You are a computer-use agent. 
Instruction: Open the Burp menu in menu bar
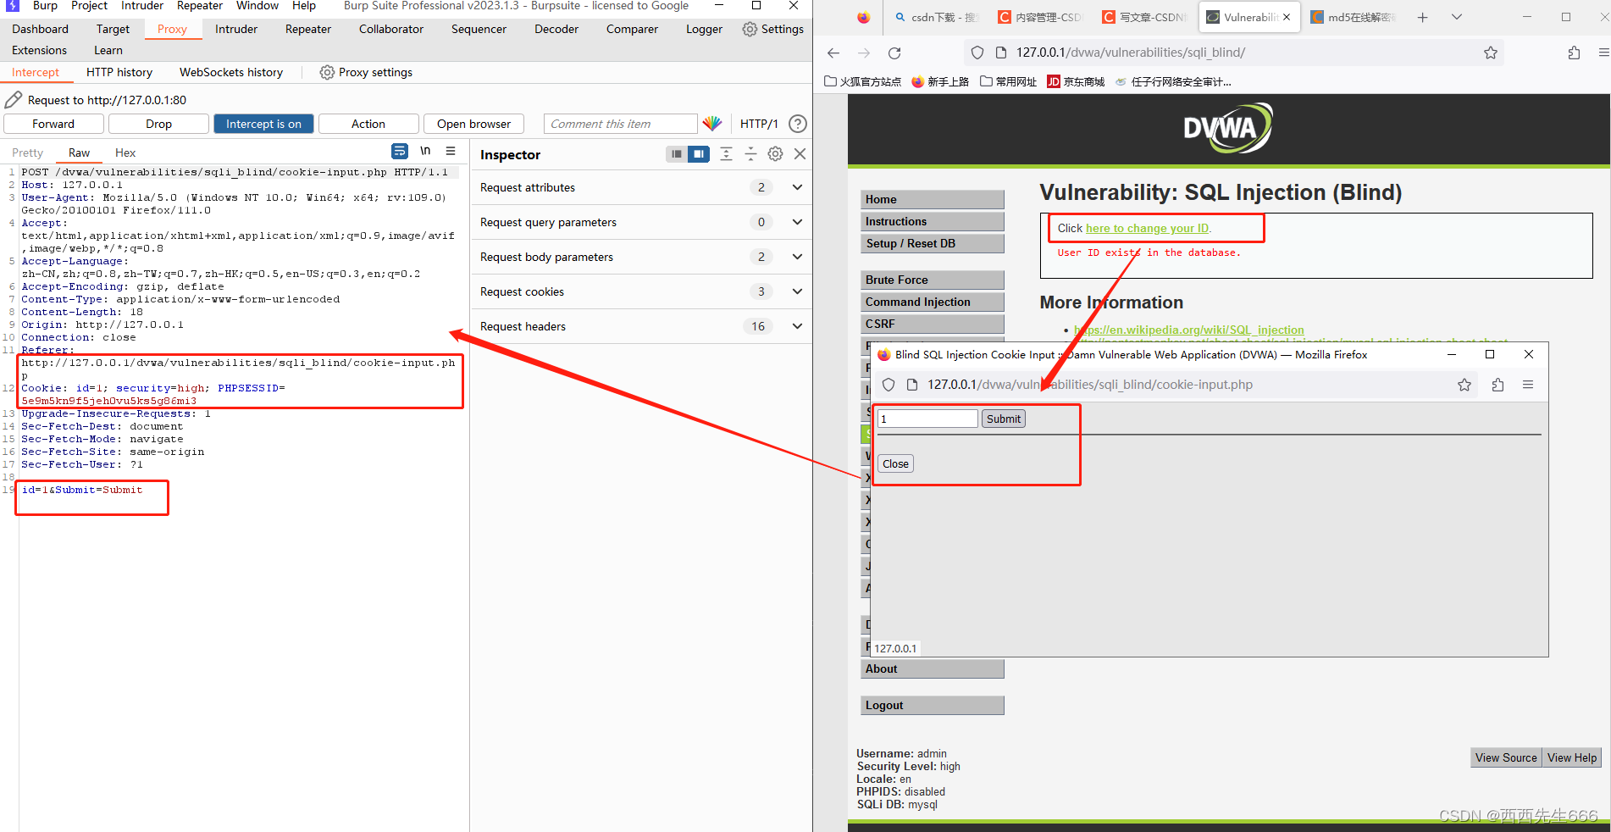[x=45, y=6]
